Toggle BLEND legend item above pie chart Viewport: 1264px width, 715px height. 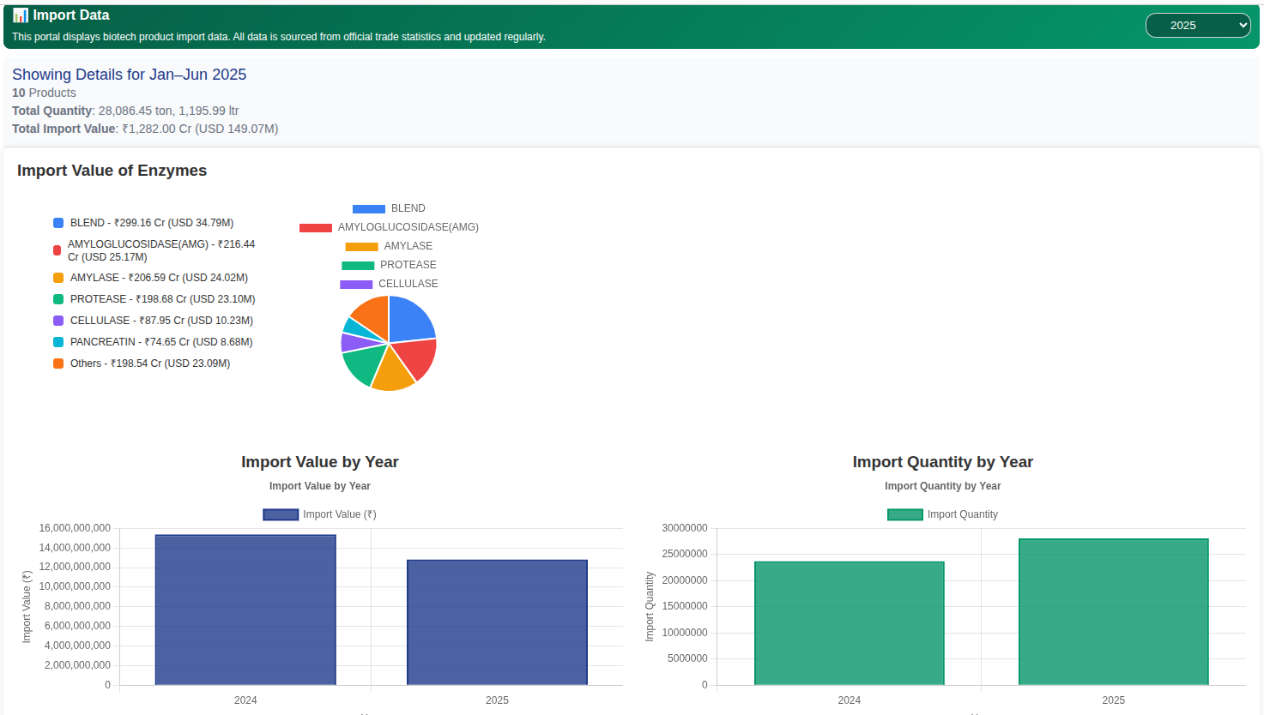[389, 208]
